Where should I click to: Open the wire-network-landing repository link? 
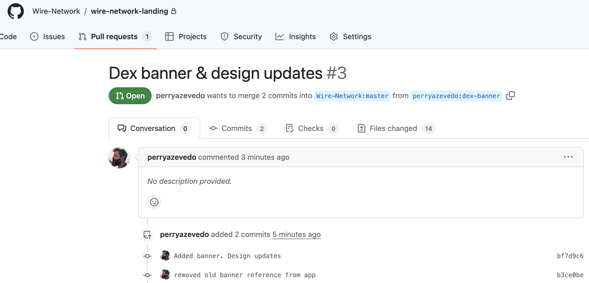[129, 11]
